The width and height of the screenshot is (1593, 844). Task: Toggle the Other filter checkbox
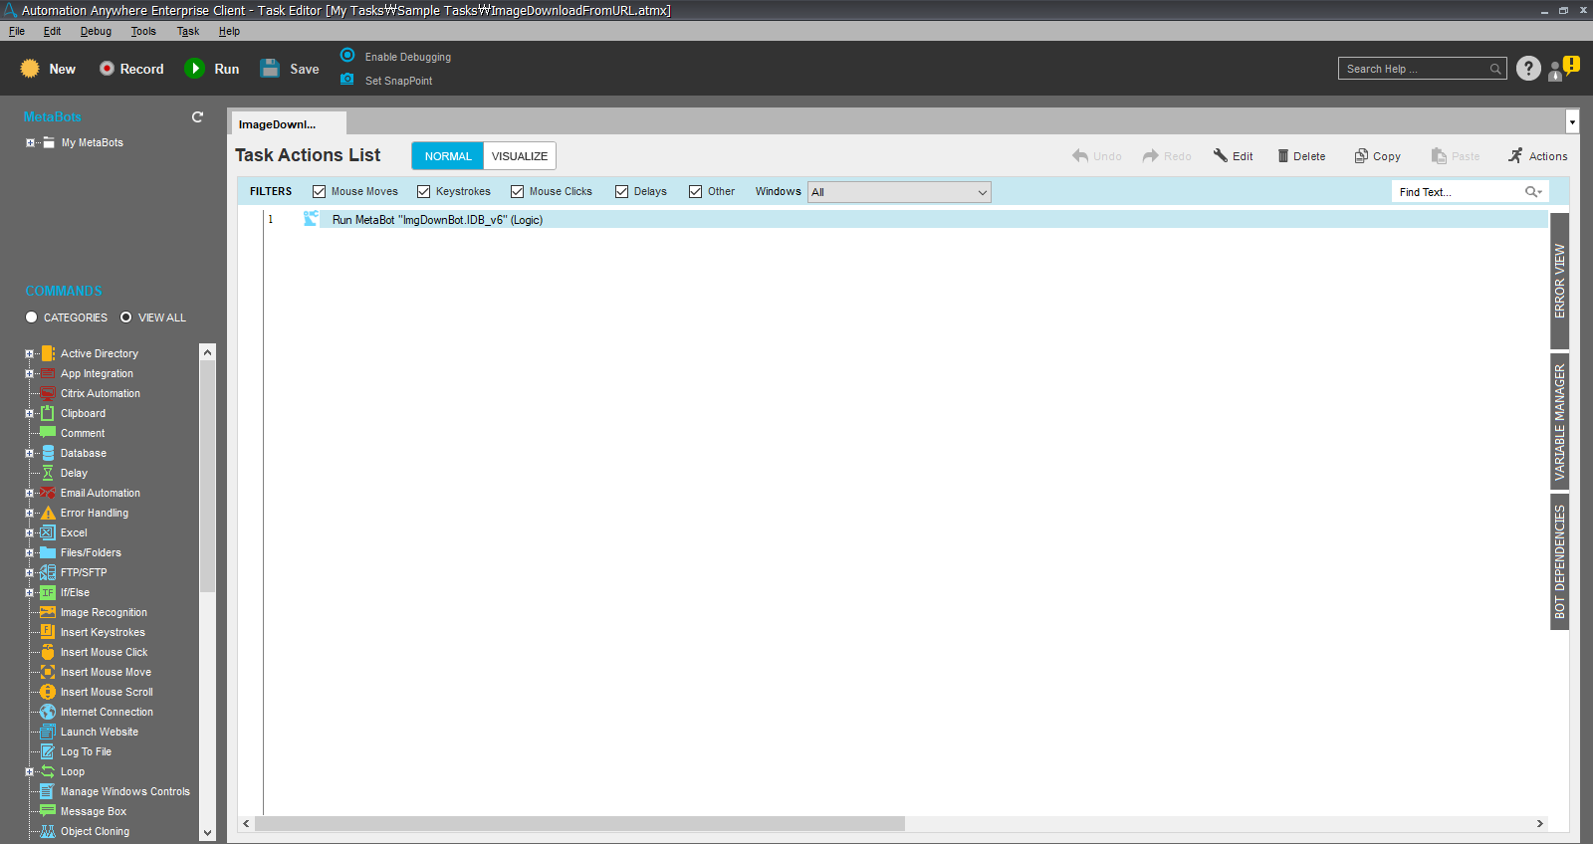(696, 192)
